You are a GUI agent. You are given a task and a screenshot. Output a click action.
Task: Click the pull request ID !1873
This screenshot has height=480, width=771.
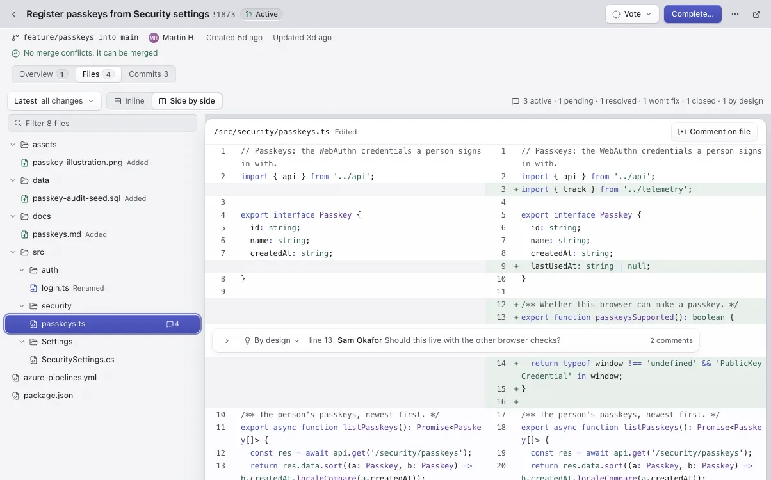[224, 14]
